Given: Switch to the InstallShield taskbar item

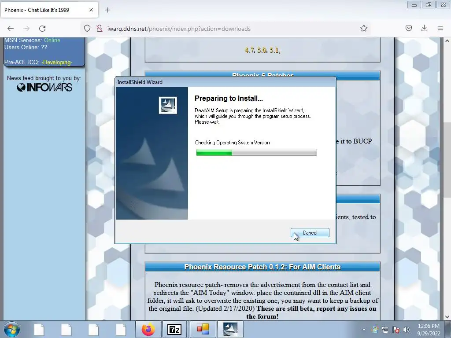Looking at the screenshot, I should [230, 329].
